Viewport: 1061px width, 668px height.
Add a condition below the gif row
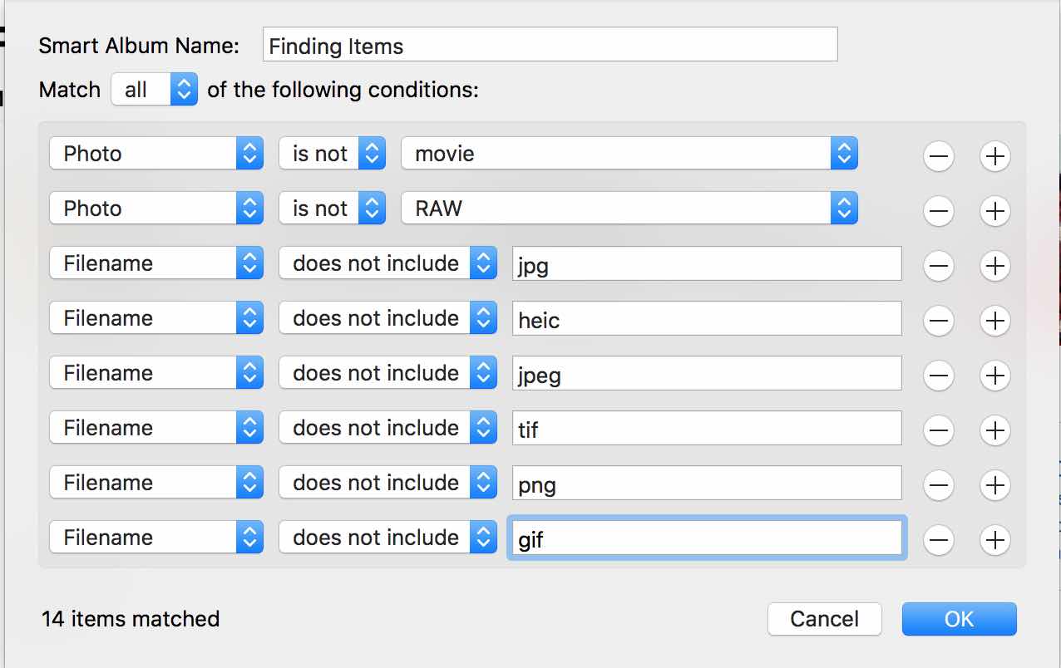(x=994, y=540)
